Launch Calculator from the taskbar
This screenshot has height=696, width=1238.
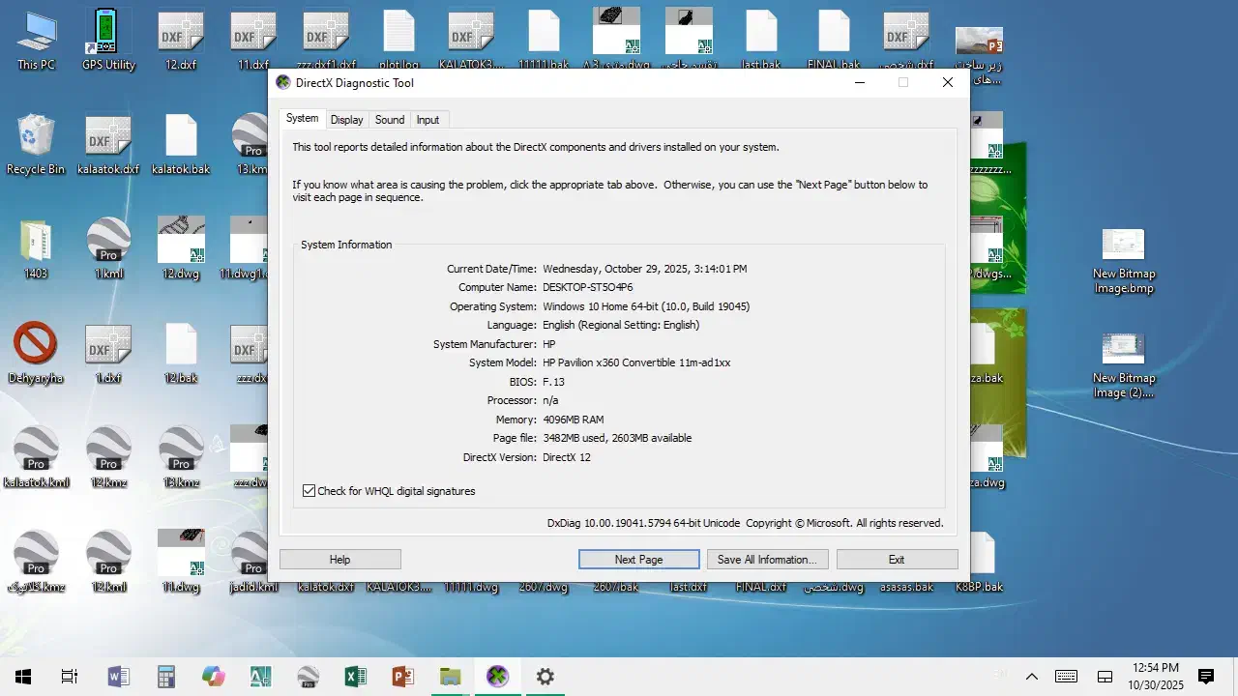tap(165, 677)
